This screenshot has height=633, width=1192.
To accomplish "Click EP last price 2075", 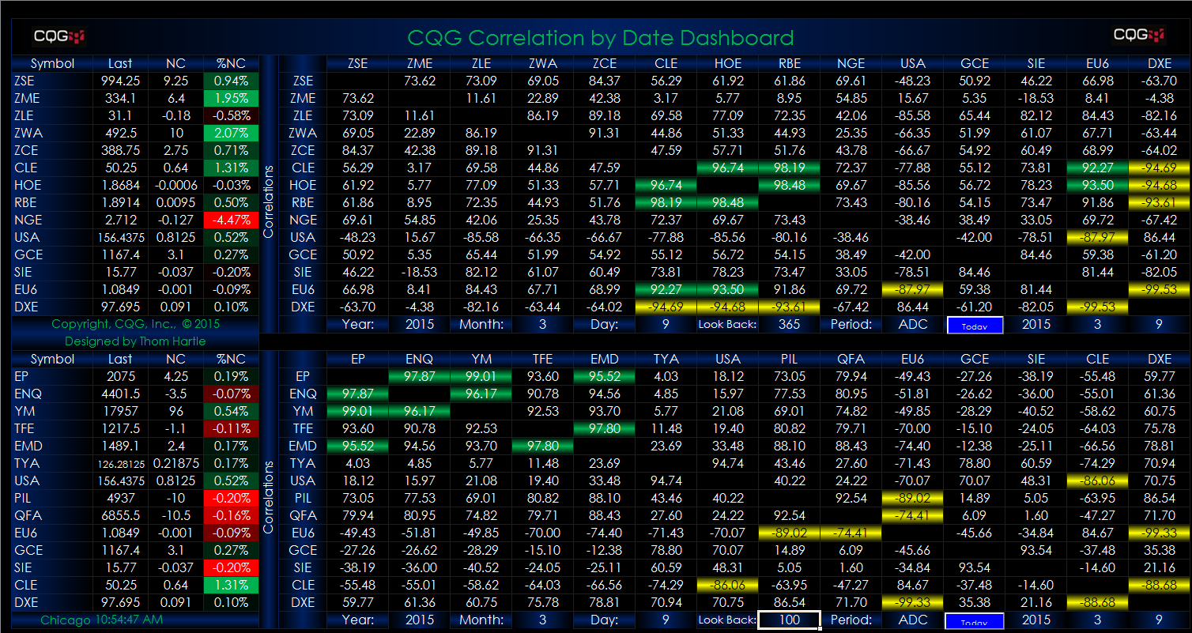I will (121, 376).
